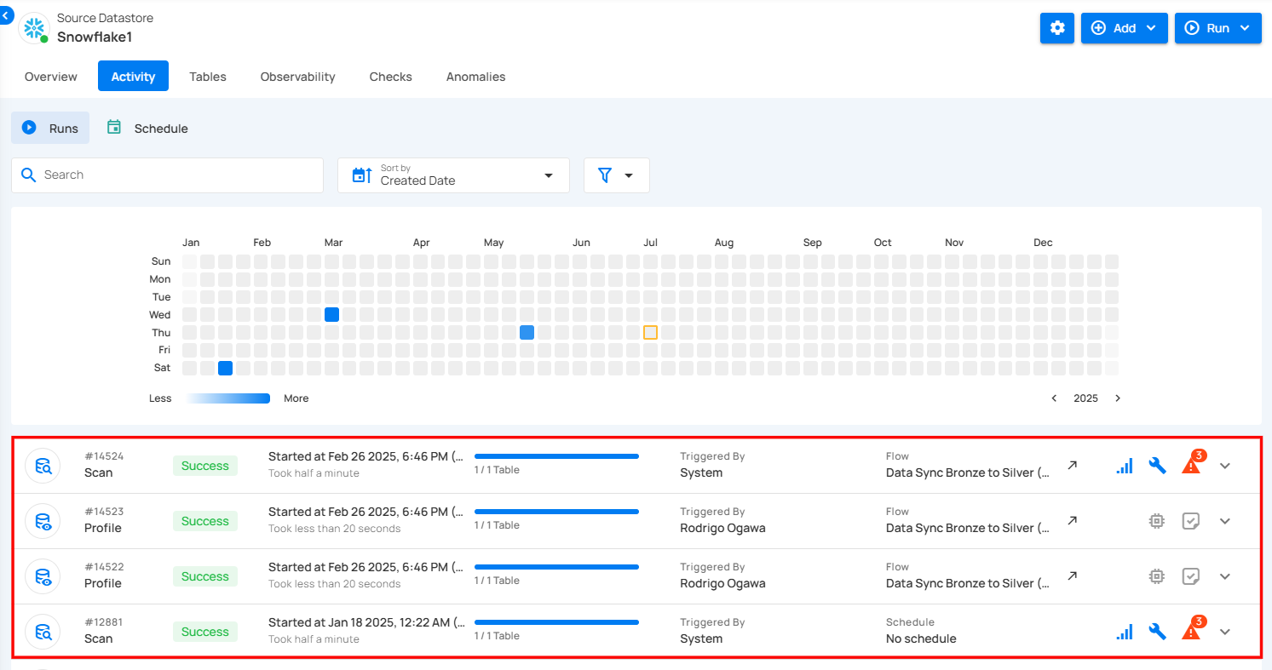Screen dimensions: 1272x670
Task: Switch to Schedule view
Action: [x=147, y=129]
